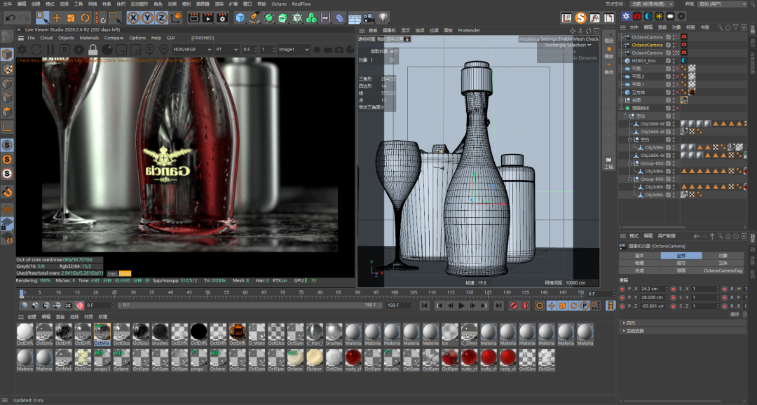Viewport: 757px width, 405px height.
Task: Click the Play button on the timeline
Action: [x=461, y=306]
